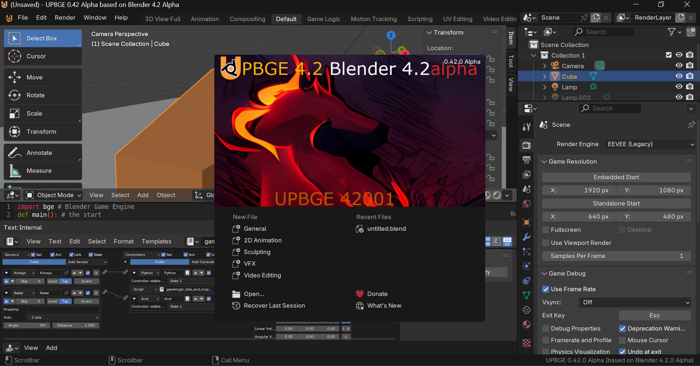Pin the Always sensor
The height and width of the screenshot is (366, 700).
(66, 273)
